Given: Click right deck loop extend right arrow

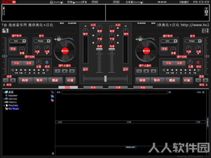Looking at the screenshot, I should tap(199, 70).
